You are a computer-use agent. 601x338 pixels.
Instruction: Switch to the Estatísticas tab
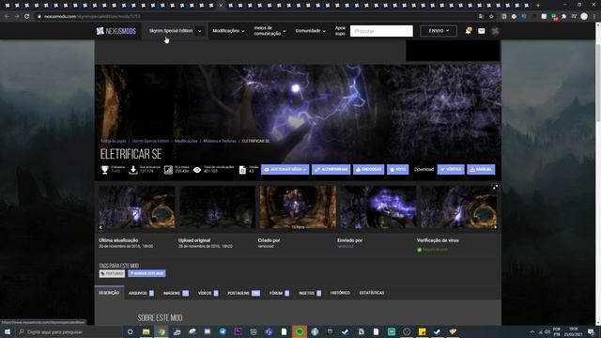[x=372, y=293]
